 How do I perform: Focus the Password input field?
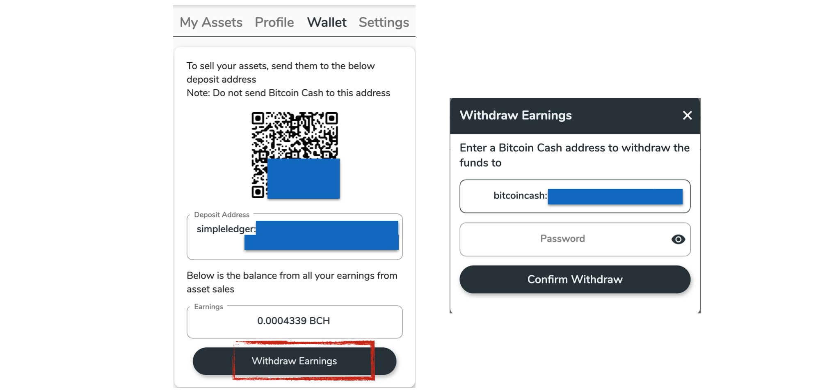pos(575,239)
